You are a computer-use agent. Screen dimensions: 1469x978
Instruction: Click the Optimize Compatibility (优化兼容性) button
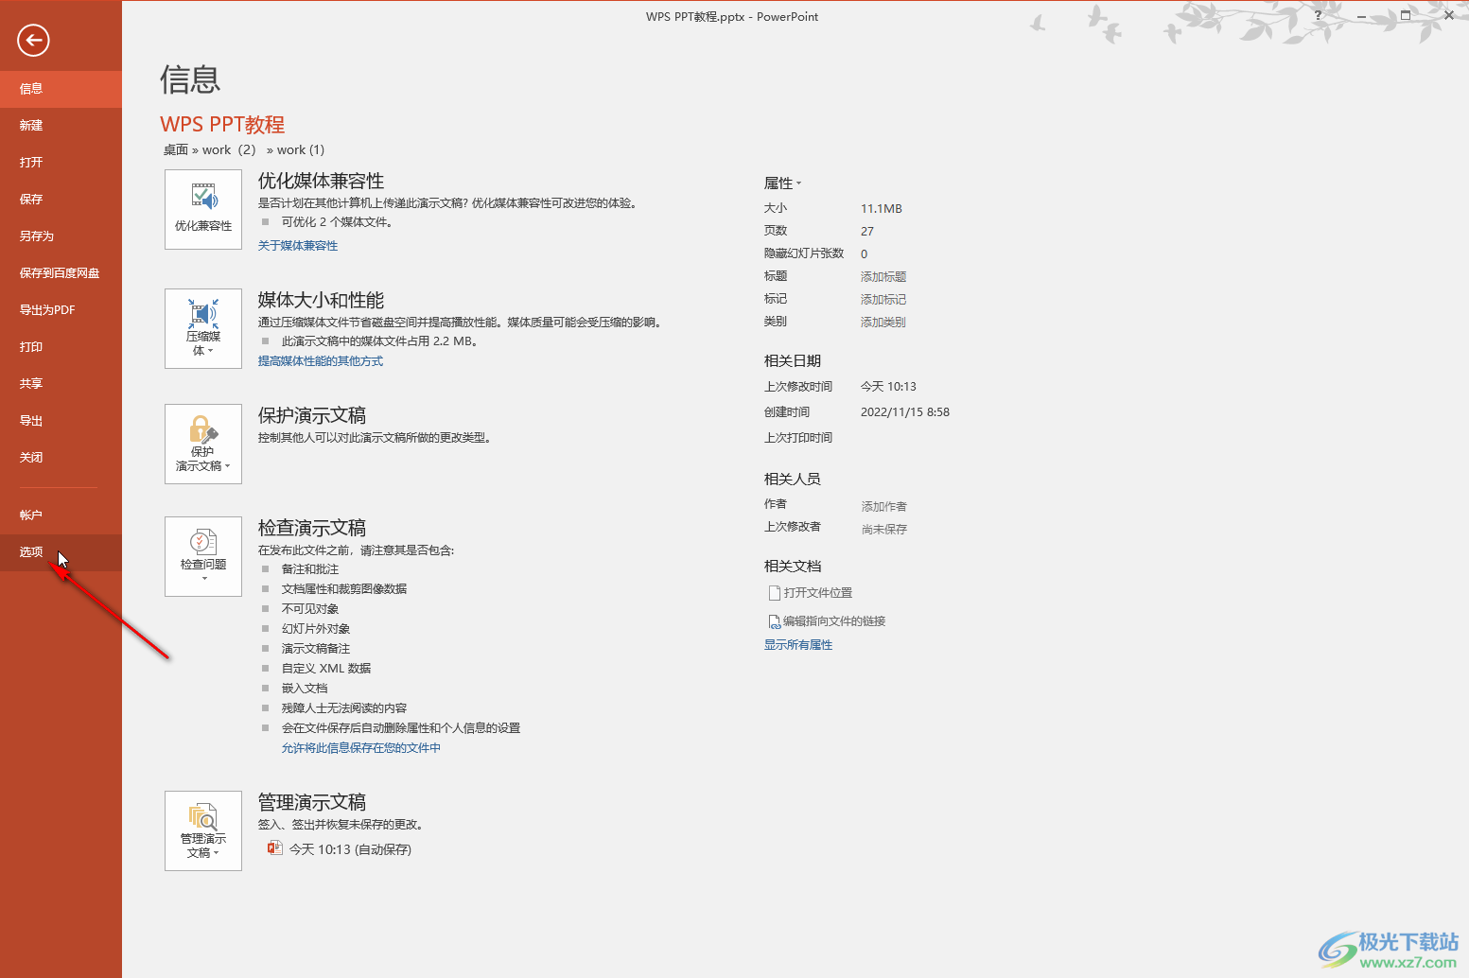tap(203, 210)
